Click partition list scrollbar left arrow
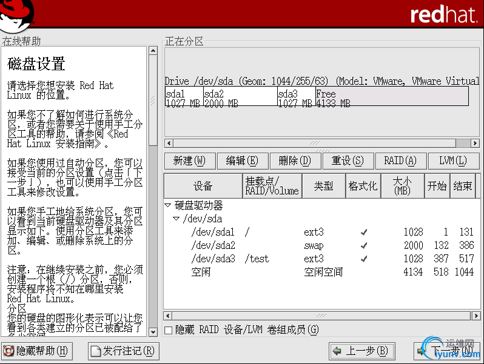 point(167,316)
